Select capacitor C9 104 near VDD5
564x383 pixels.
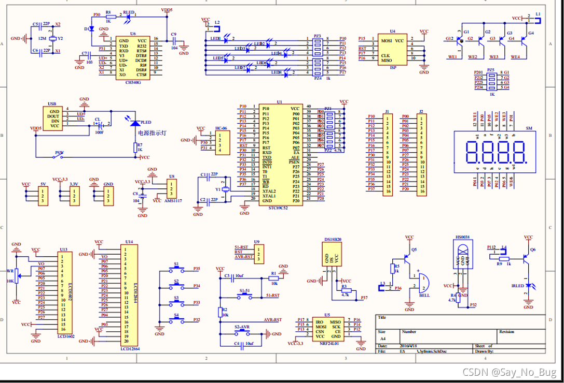point(174,41)
